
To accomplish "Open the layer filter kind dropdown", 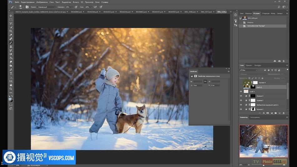I will (x=249, y=70).
